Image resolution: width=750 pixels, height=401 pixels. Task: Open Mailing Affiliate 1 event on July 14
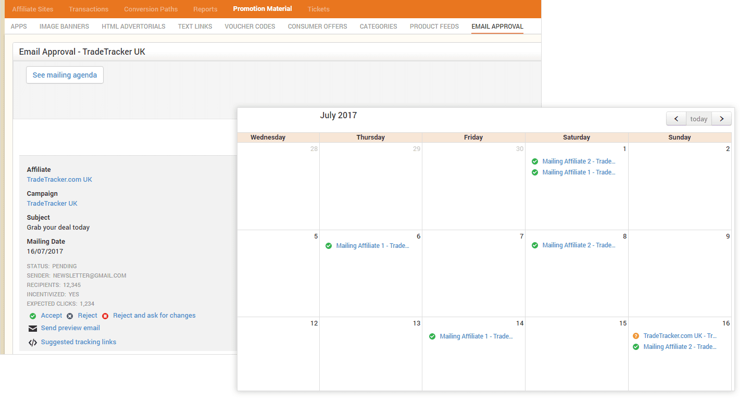[476, 336]
